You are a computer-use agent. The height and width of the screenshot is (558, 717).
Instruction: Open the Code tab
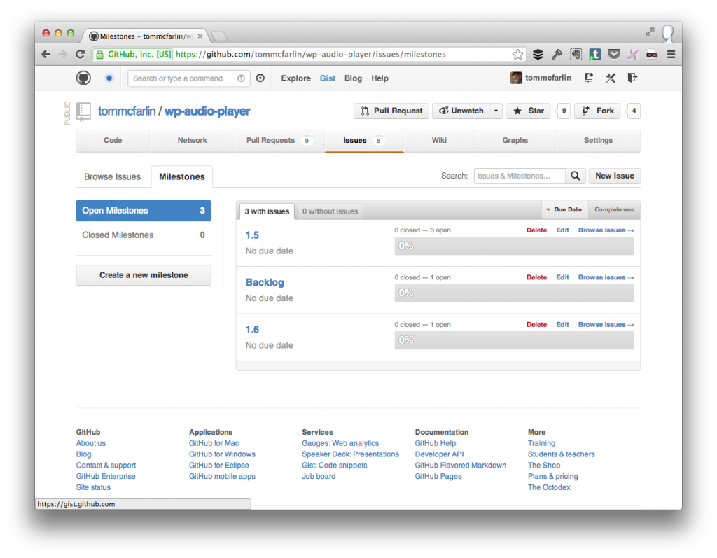(x=113, y=141)
